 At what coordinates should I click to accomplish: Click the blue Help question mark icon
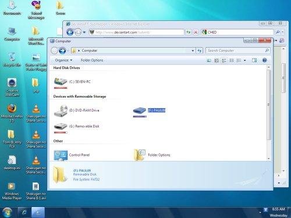(x=264, y=60)
